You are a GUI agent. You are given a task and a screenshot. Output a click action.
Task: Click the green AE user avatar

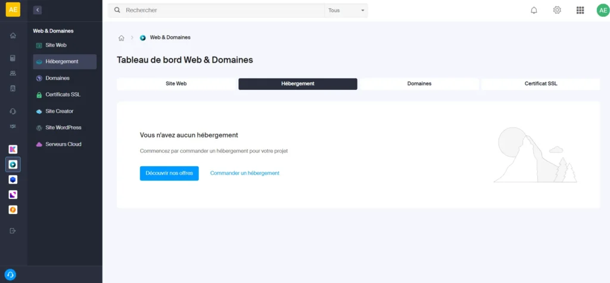pos(602,10)
